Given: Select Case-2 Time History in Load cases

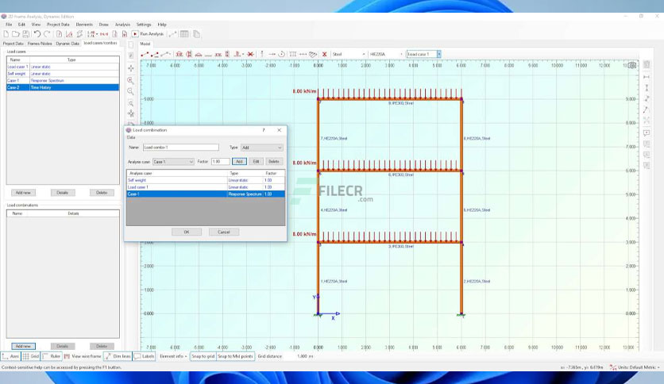Looking at the screenshot, I should click(63, 87).
